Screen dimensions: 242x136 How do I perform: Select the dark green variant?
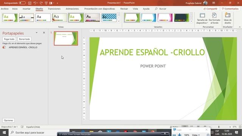(x=181, y=18)
